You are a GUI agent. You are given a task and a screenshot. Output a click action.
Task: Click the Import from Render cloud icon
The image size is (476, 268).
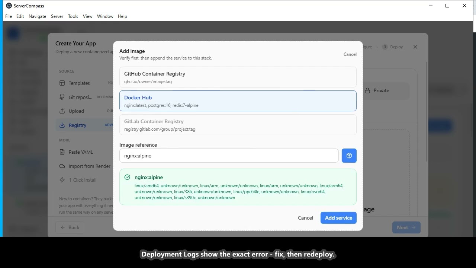[x=62, y=166]
